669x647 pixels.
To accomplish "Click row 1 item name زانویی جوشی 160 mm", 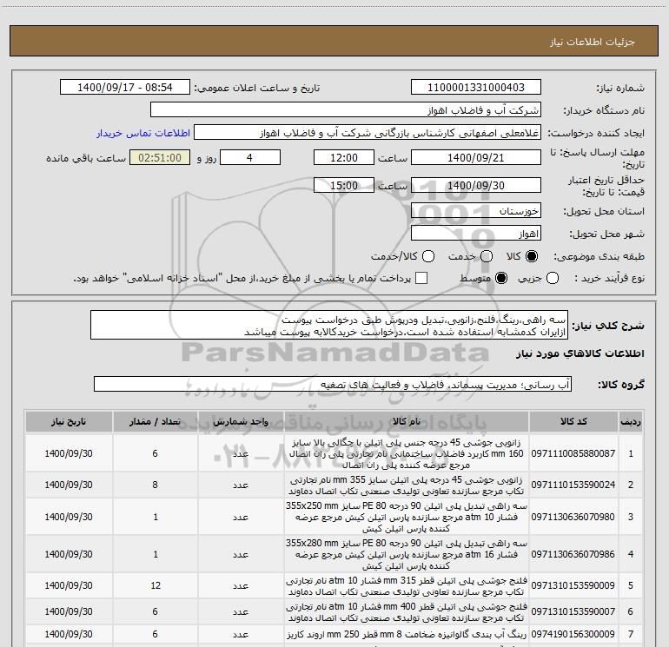I will (x=407, y=453).
